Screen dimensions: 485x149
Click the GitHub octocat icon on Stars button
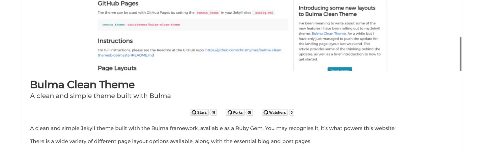[x=194, y=112]
